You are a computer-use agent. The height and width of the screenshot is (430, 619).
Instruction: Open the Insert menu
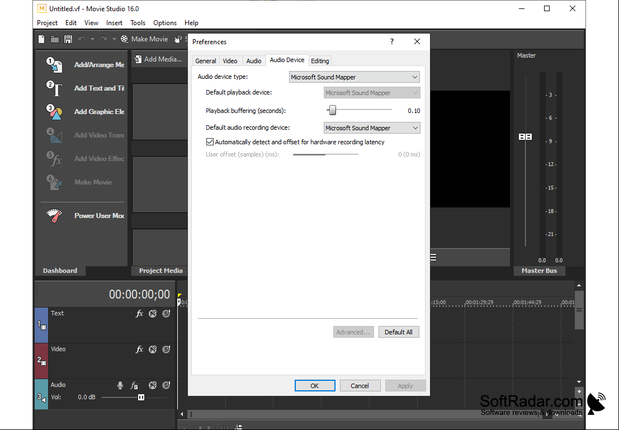(114, 23)
